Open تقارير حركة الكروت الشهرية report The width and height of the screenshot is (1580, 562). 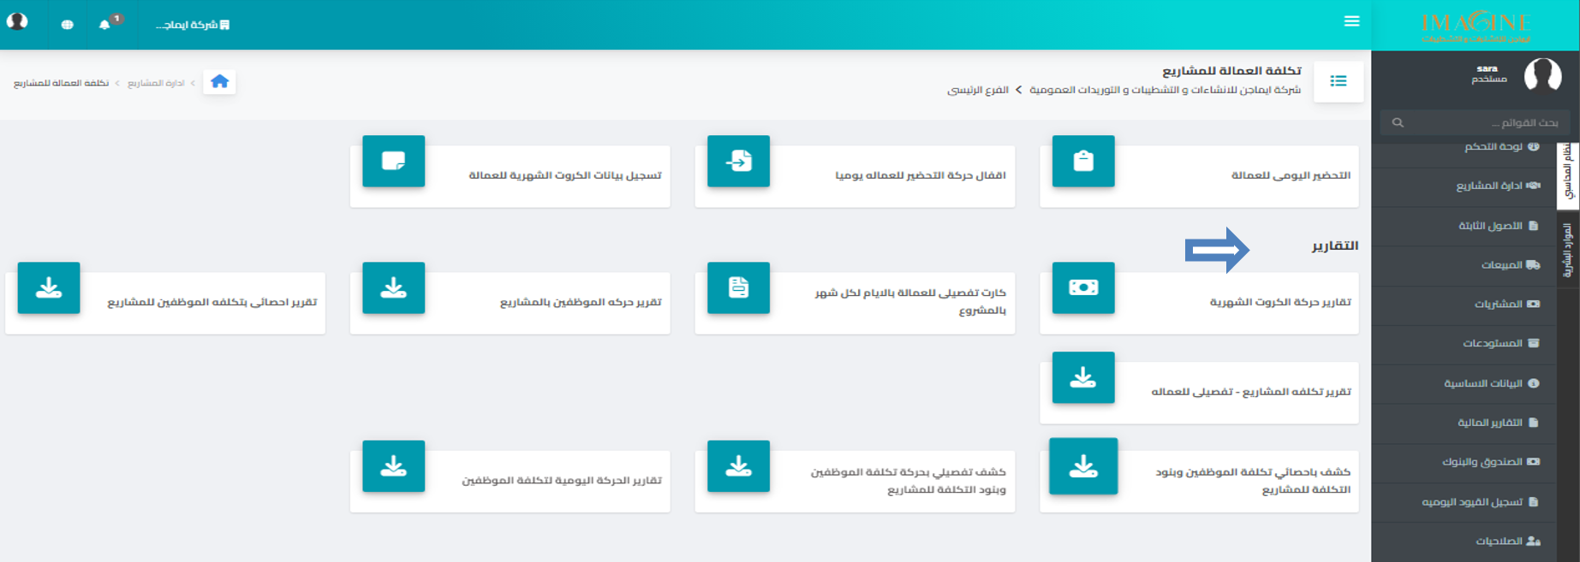pyautogui.click(x=1199, y=302)
